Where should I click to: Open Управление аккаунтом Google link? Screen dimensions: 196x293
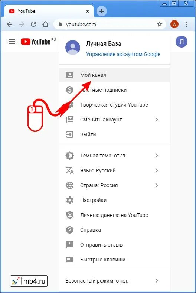(123, 54)
